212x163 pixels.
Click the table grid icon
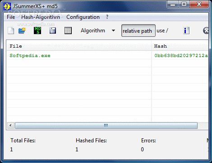(68, 31)
